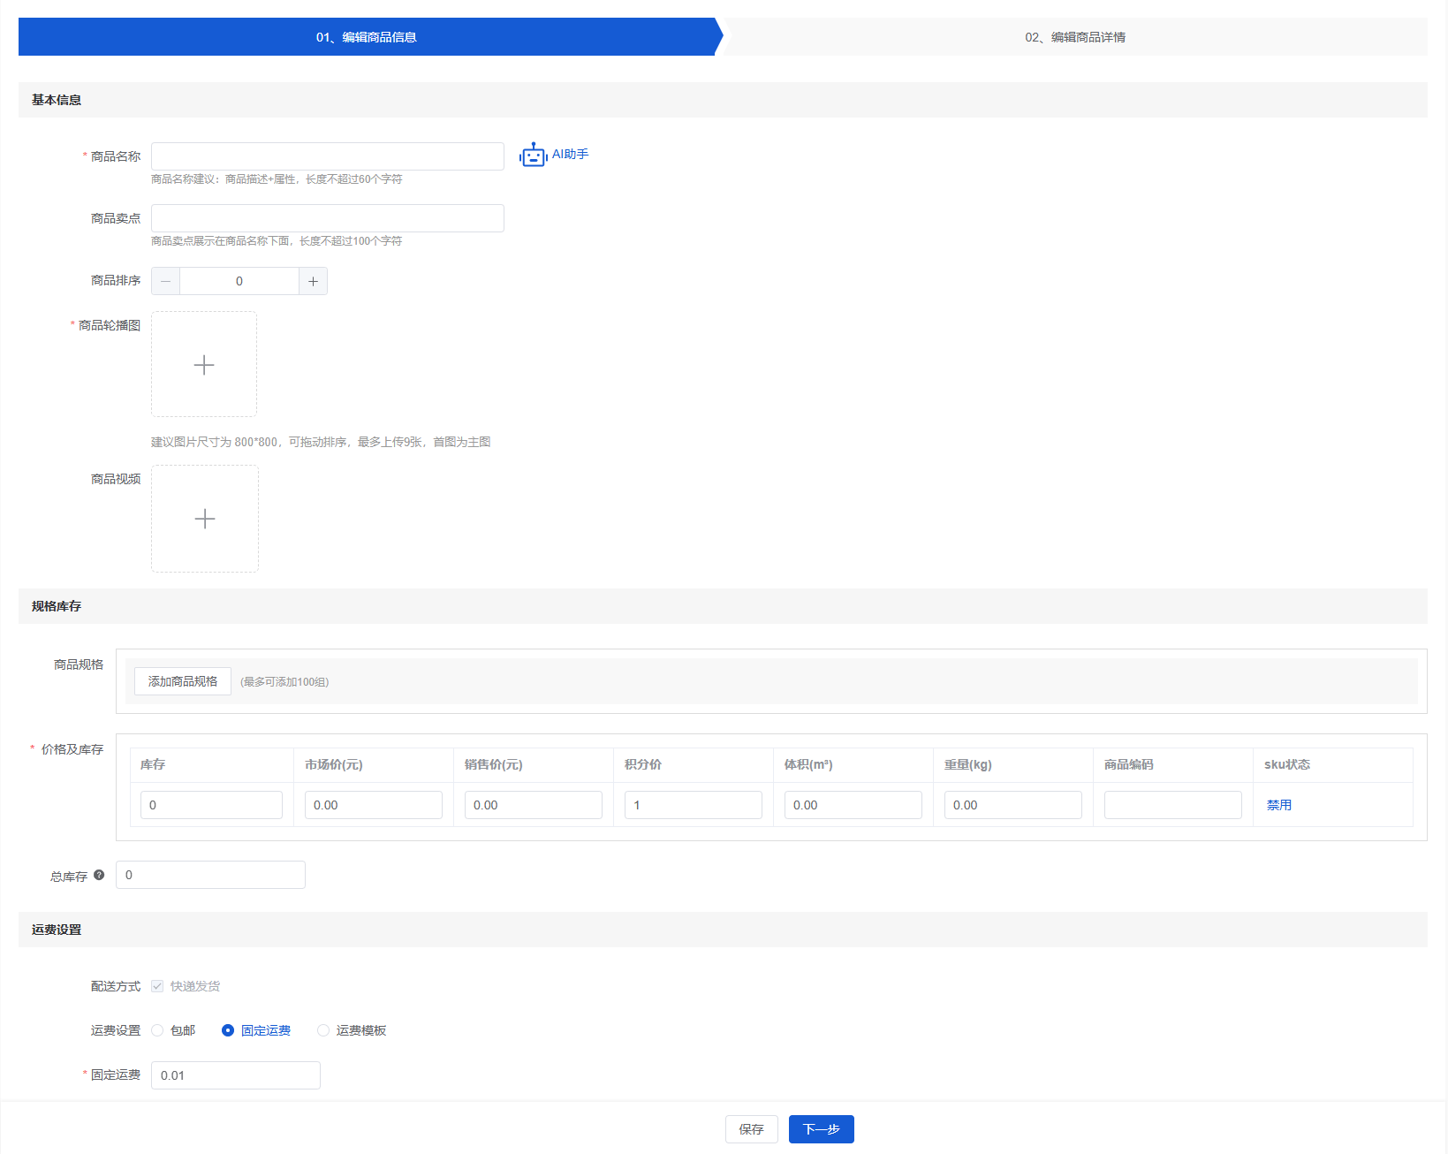Click the 保存 button
The height and width of the screenshot is (1154, 1448).
752,1129
